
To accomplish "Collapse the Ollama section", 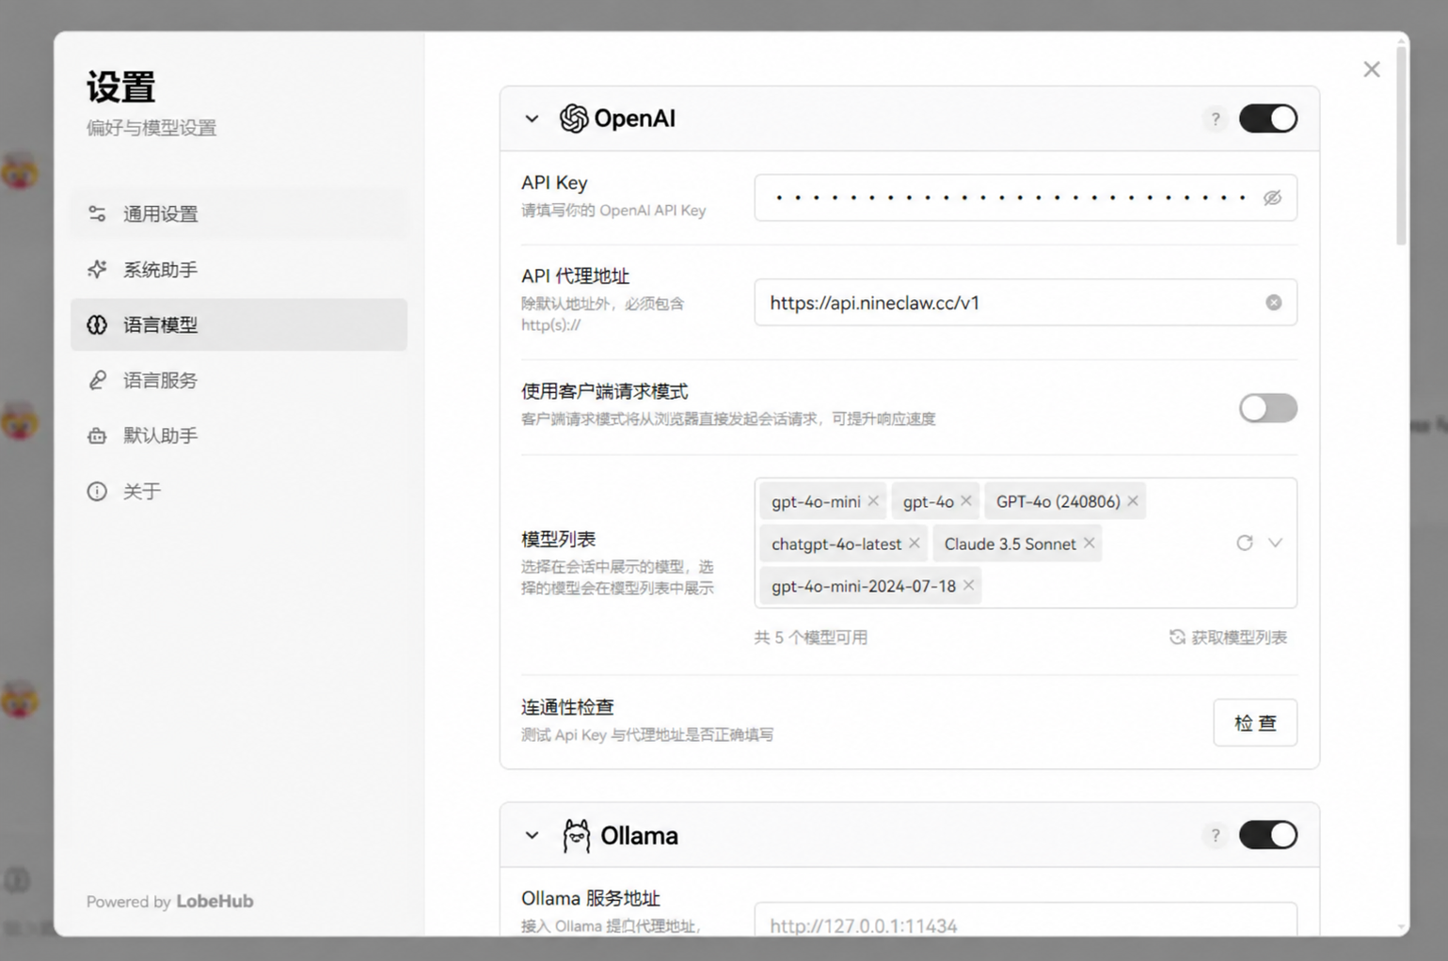I will [x=532, y=835].
